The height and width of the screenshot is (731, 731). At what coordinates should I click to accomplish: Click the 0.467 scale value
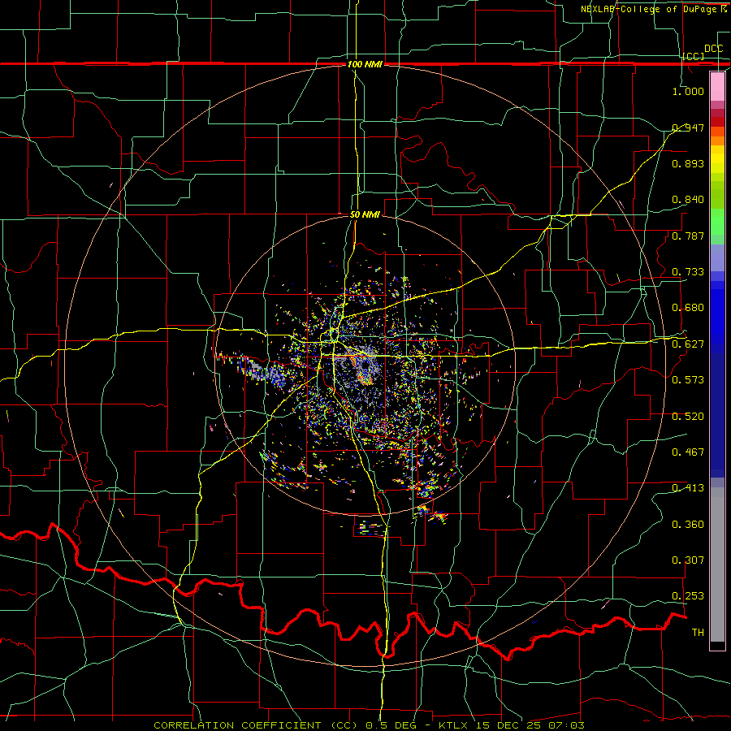point(688,452)
